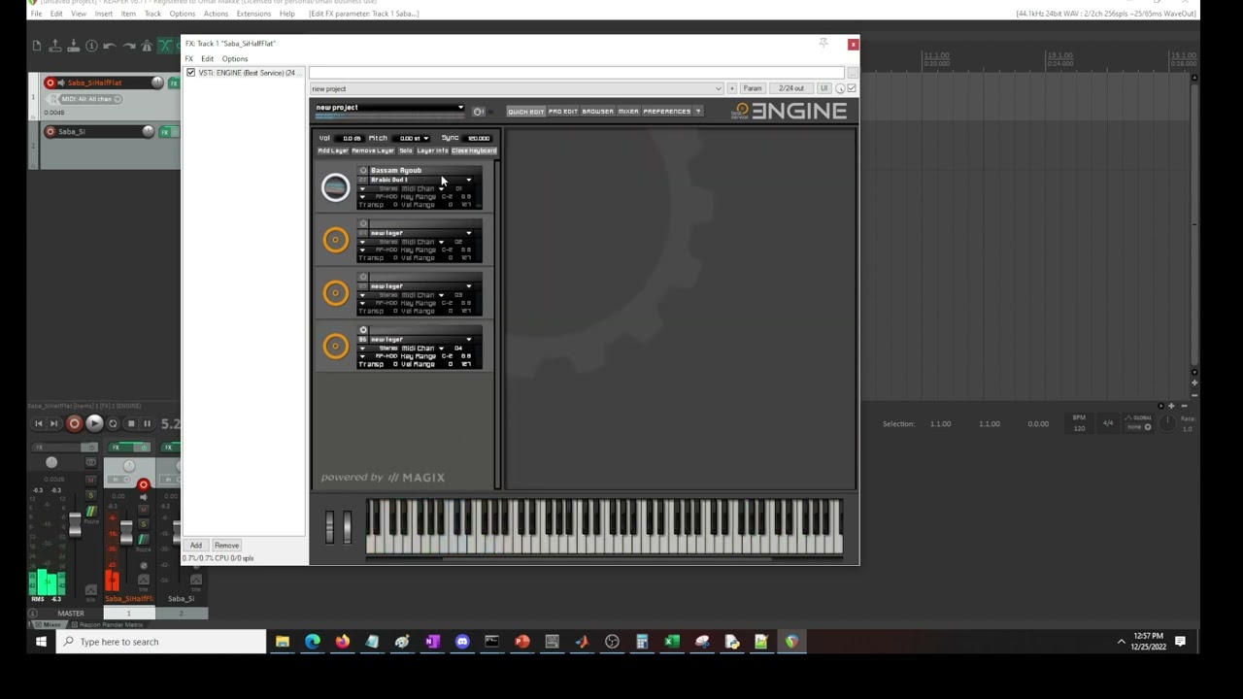Toggle the Repeat loop button in transport
This screenshot has height=699, width=1243.
113,423
